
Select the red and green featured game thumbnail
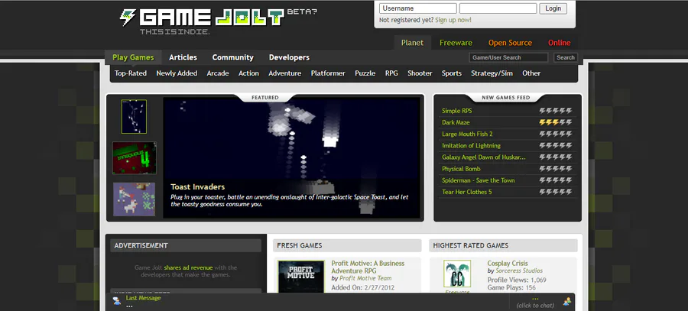pos(135,158)
